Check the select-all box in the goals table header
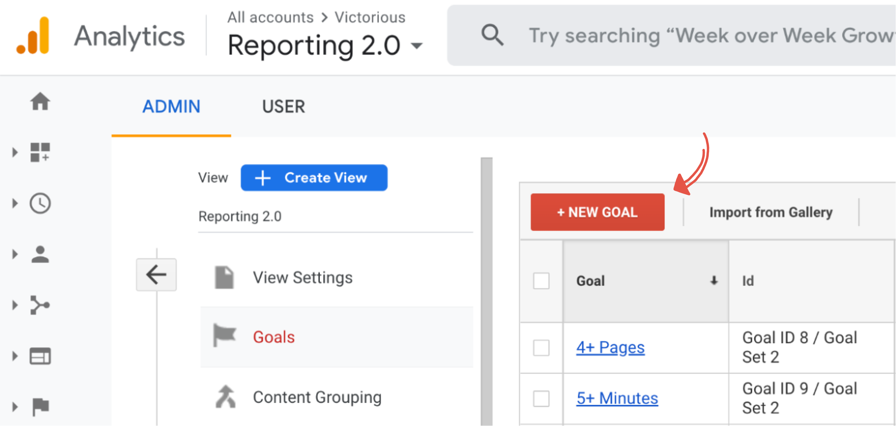This screenshot has width=896, height=426. point(542,280)
